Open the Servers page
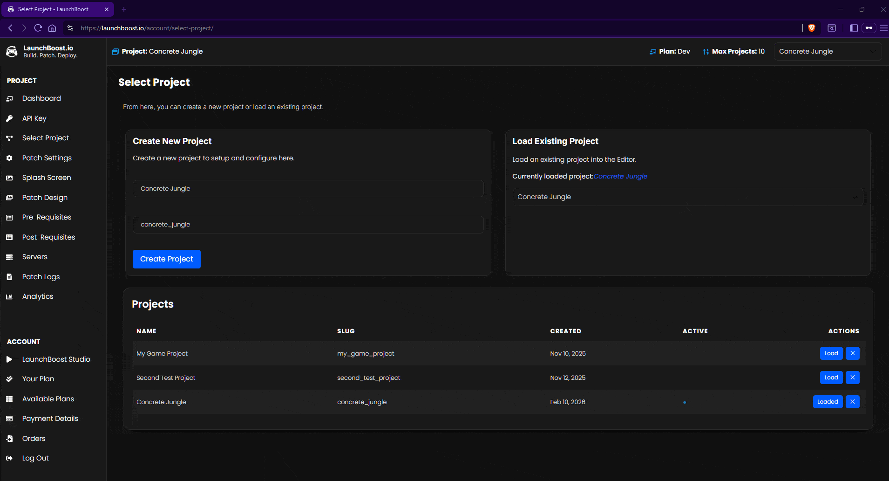The height and width of the screenshot is (481, 889). (x=35, y=257)
